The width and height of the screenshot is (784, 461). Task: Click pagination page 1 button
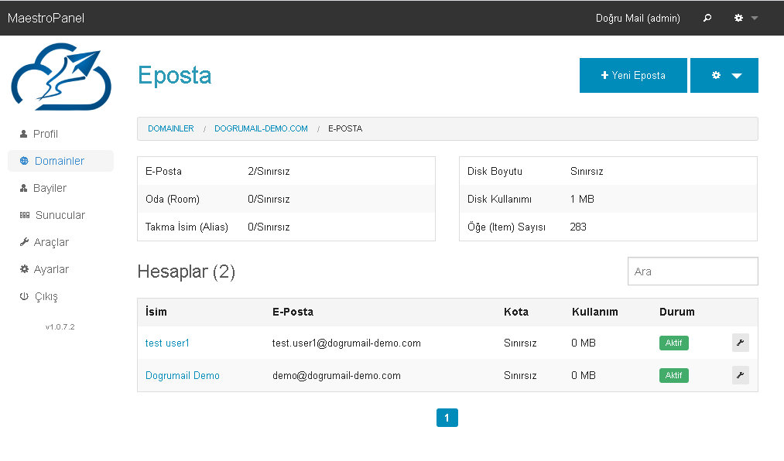(447, 418)
